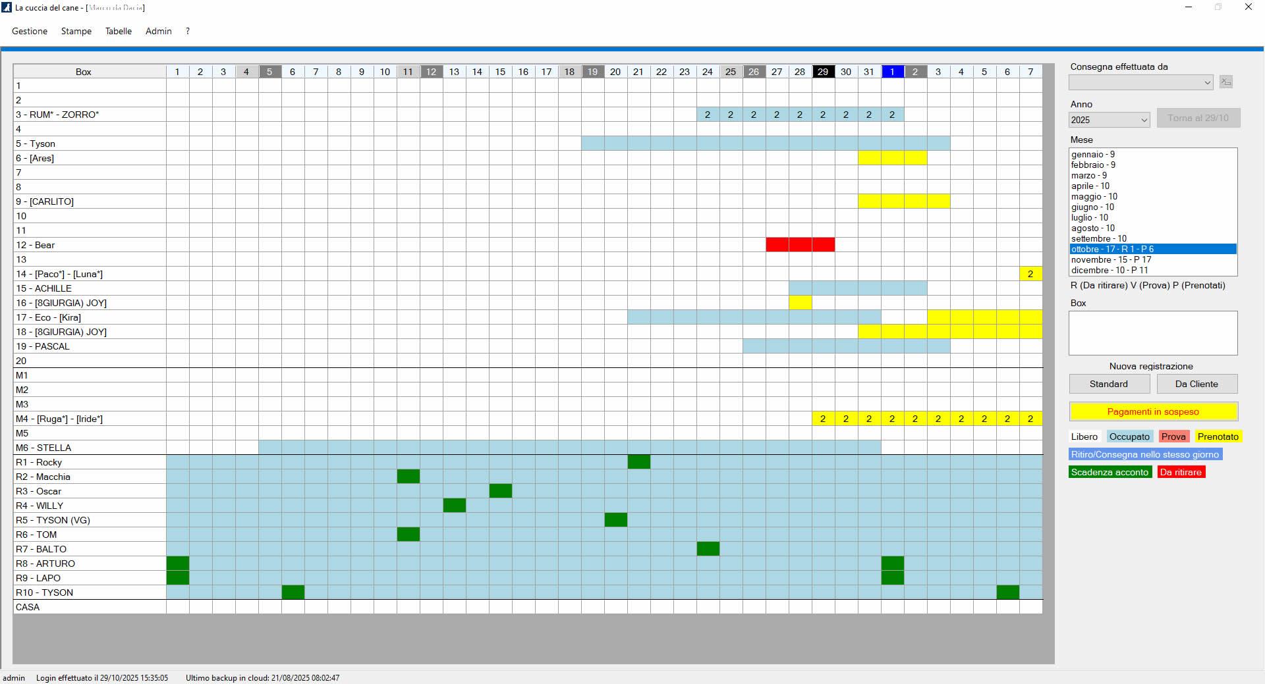Click the clear delivery person icon button
The height and width of the screenshot is (684, 1265).
(1225, 82)
